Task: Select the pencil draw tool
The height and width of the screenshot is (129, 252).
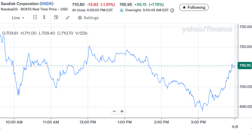Action: tap(68, 18)
